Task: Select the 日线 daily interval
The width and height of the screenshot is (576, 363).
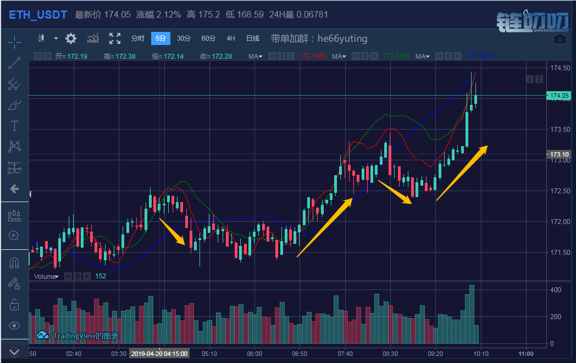Action: click(253, 38)
